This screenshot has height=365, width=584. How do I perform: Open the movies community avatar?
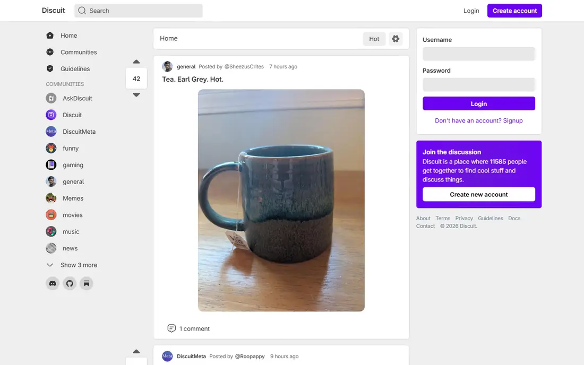(51, 215)
